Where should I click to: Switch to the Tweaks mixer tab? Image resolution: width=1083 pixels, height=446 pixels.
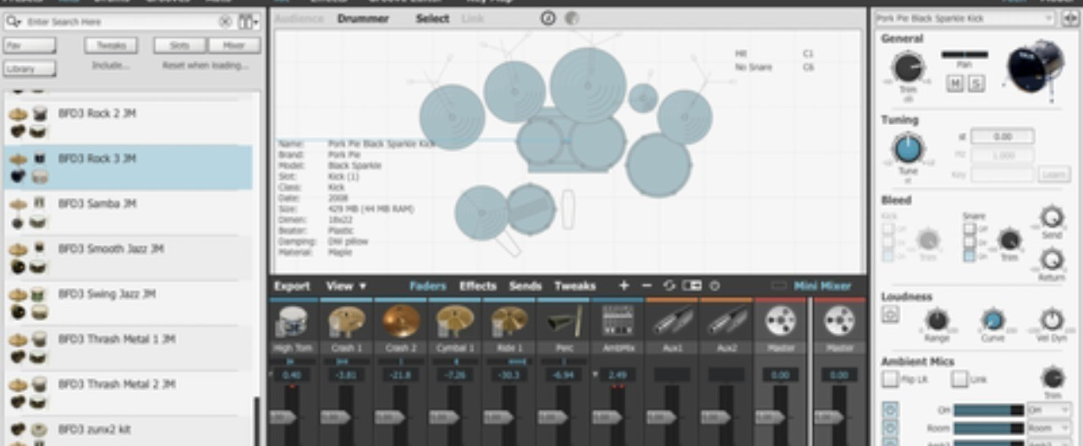(x=574, y=286)
